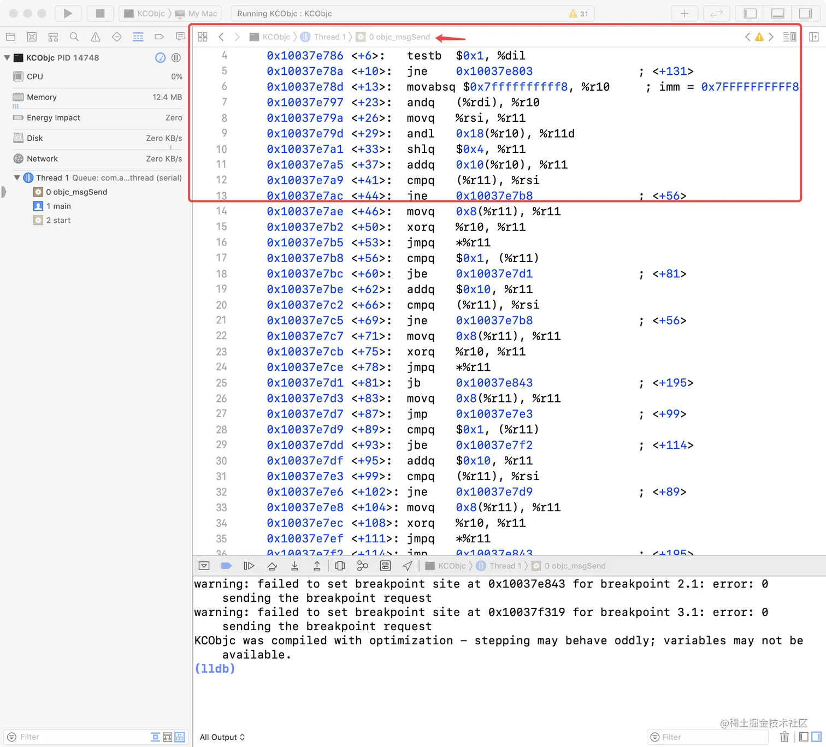Select stack frame 1 main

pos(52,206)
